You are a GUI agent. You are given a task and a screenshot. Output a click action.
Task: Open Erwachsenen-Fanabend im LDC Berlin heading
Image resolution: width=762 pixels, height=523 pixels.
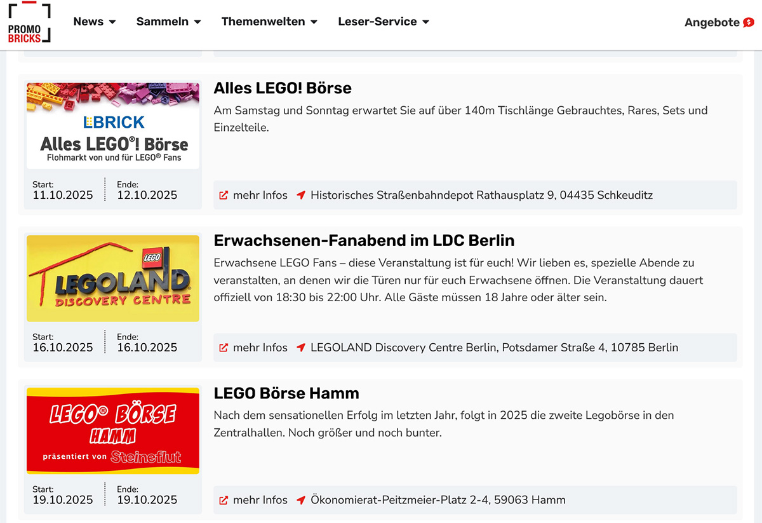click(364, 240)
